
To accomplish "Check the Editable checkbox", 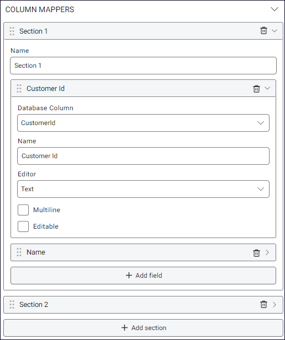I will coord(23,226).
